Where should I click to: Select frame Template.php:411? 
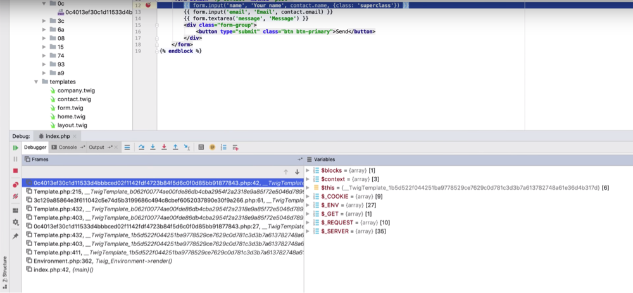point(163,252)
